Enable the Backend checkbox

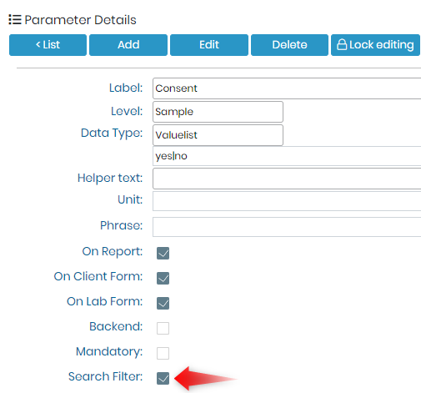click(163, 328)
